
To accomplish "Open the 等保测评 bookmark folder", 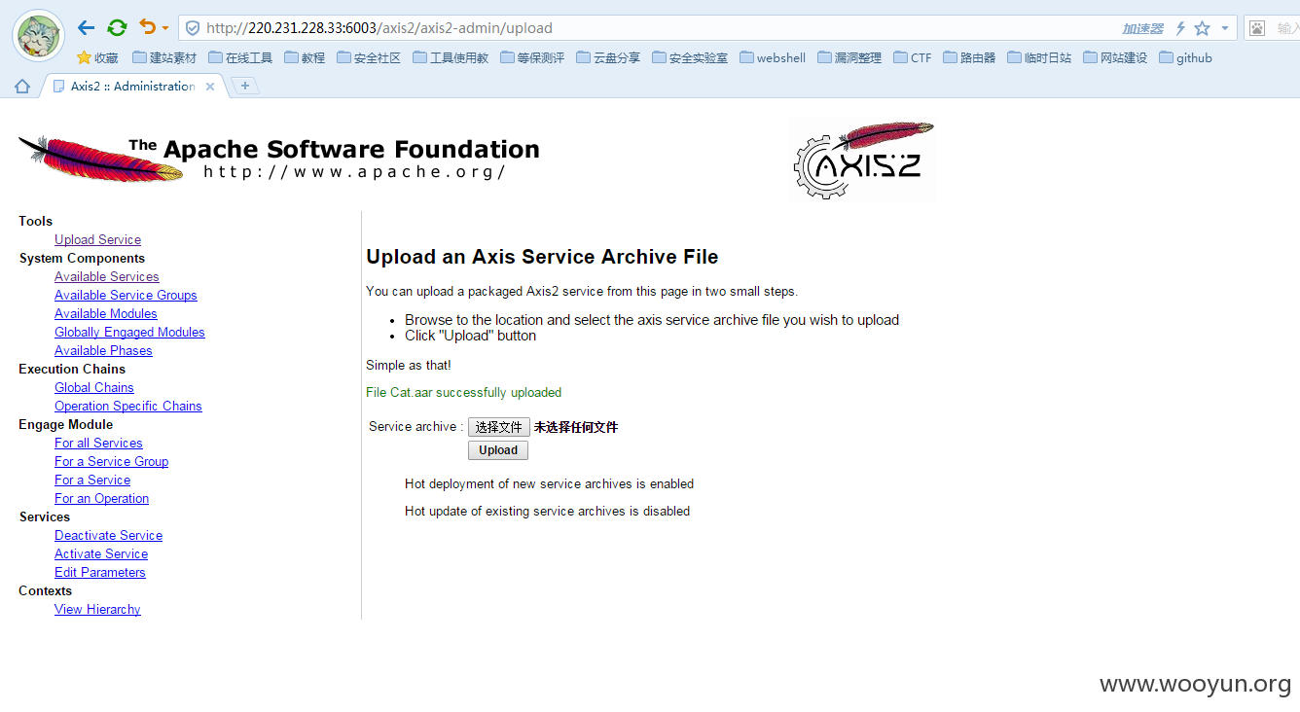I will pyautogui.click(x=532, y=57).
